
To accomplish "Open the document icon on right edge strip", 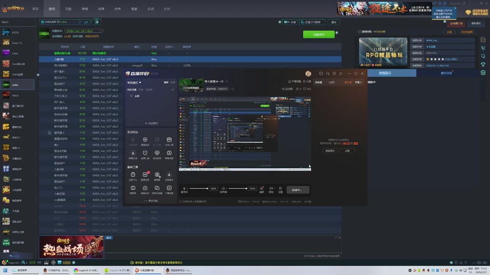I will pyautogui.click(x=483, y=40).
